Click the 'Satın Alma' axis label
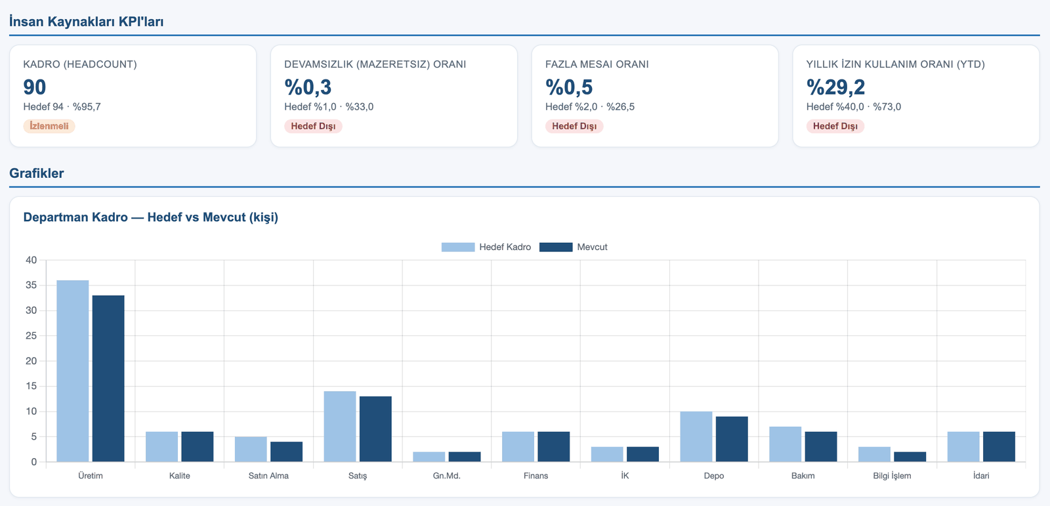 (268, 476)
